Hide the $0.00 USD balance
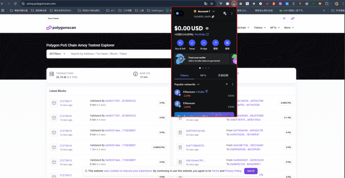Image resolution: width=345 pixels, height=178 pixels. pyautogui.click(x=207, y=28)
